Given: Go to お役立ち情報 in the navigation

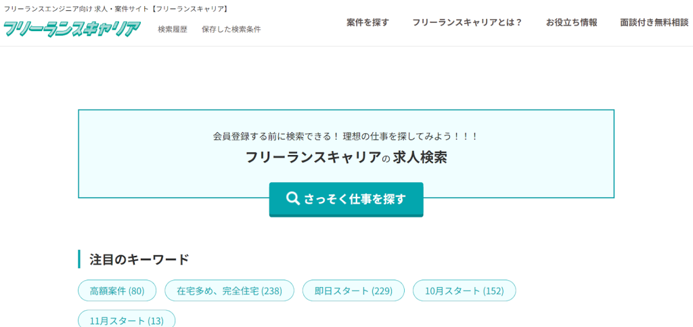Looking at the screenshot, I should [x=571, y=22].
